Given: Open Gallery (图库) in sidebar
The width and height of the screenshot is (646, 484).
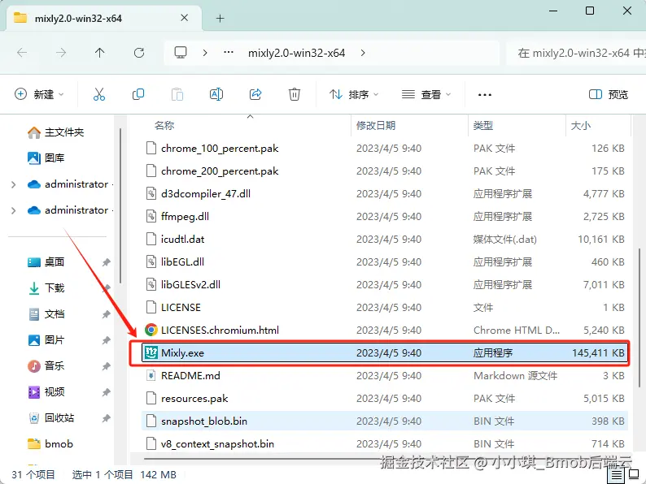Looking at the screenshot, I should pyautogui.click(x=46, y=158).
